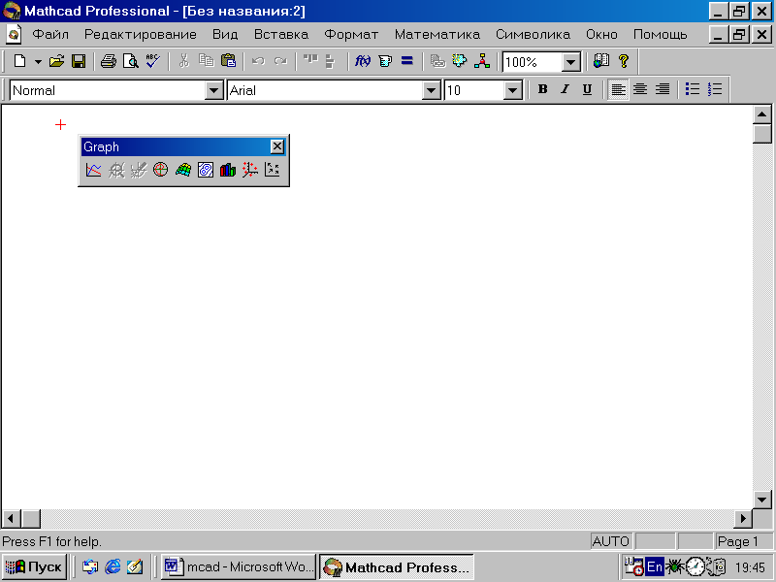
Task: Click the Redo arrow icon
Action: (x=280, y=61)
